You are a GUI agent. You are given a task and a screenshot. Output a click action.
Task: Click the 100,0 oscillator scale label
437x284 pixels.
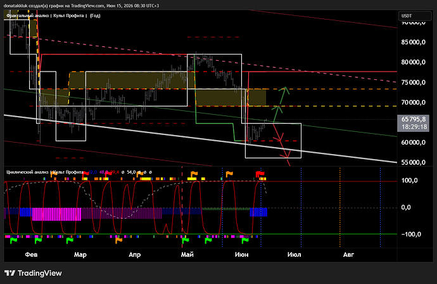coord(409,181)
